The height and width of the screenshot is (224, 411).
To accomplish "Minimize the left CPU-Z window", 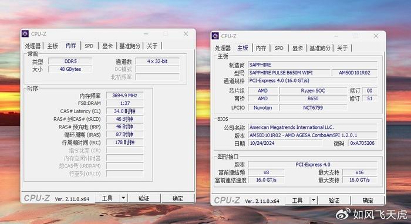I will coord(146,34).
